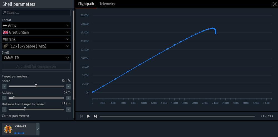Select the Flightpath tab

tap(86, 4)
